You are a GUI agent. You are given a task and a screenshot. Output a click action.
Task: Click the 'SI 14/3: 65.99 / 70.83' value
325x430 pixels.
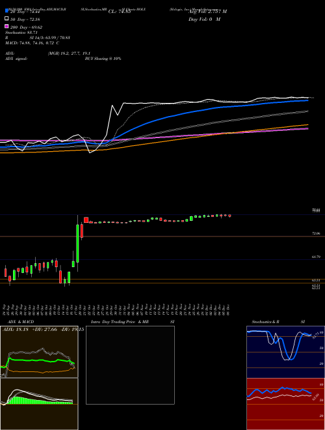click(50, 38)
